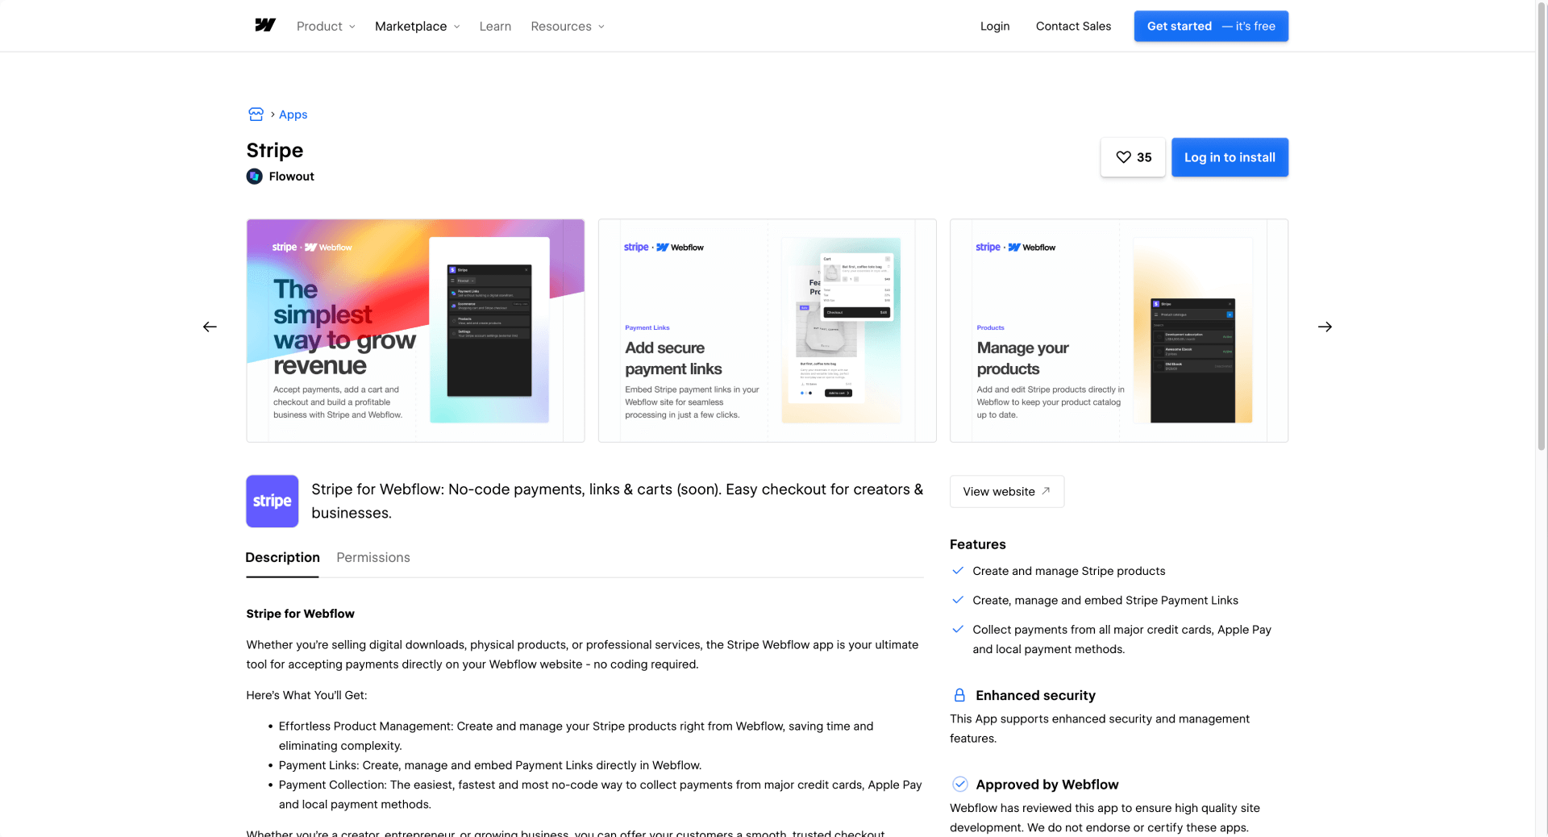Click checkmark next to Stripe Payment Links feature
Viewport: 1548px width, 837px height.
[x=958, y=600]
